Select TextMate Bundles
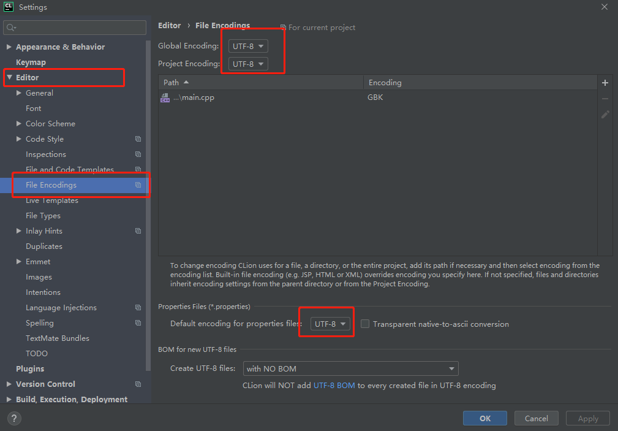 click(x=58, y=338)
